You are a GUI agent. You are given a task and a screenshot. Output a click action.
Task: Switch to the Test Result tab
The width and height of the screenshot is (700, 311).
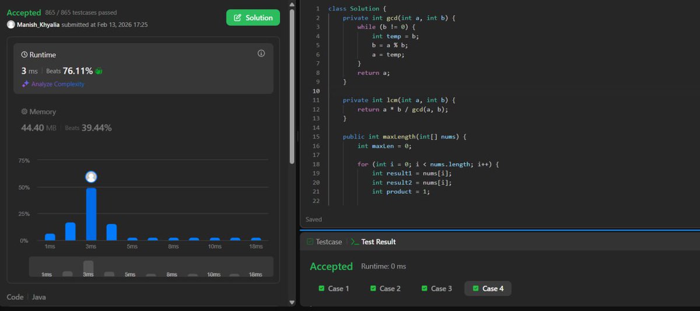click(373, 242)
